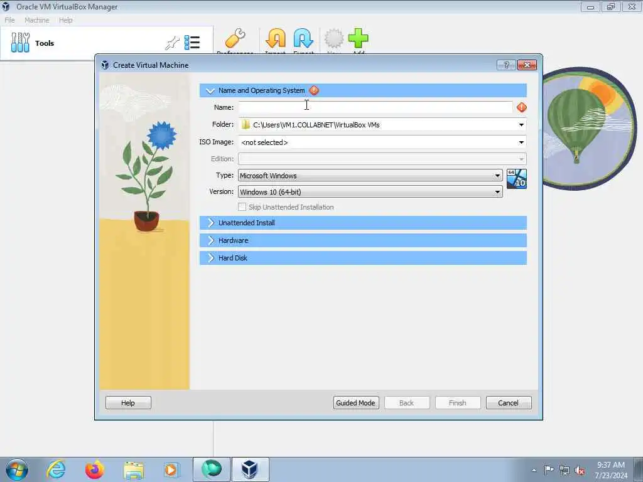
Task: Click the Cancel button
Action: pos(509,403)
